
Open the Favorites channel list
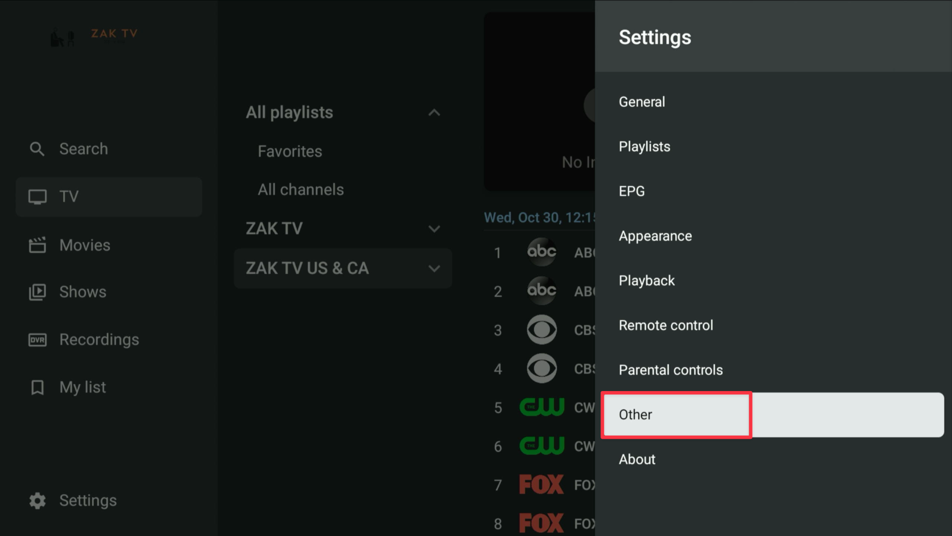click(290, 151)
